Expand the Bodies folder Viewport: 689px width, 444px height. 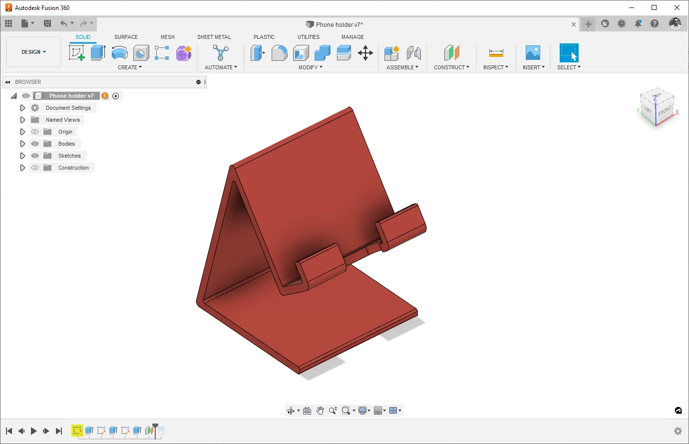[22, 144]
